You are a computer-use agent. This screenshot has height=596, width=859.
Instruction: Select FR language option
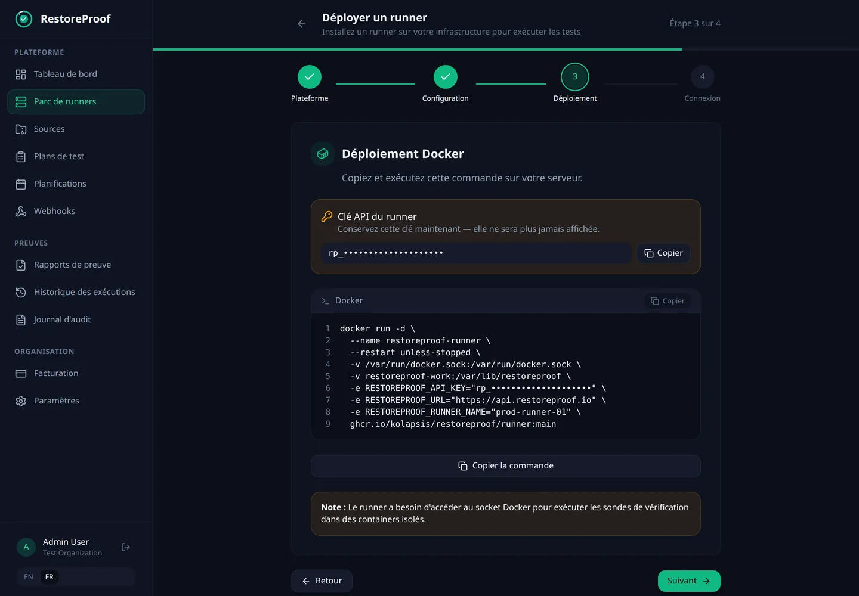click(x=50, y=577)
